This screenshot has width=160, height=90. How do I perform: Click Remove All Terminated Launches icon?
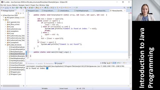105,63
